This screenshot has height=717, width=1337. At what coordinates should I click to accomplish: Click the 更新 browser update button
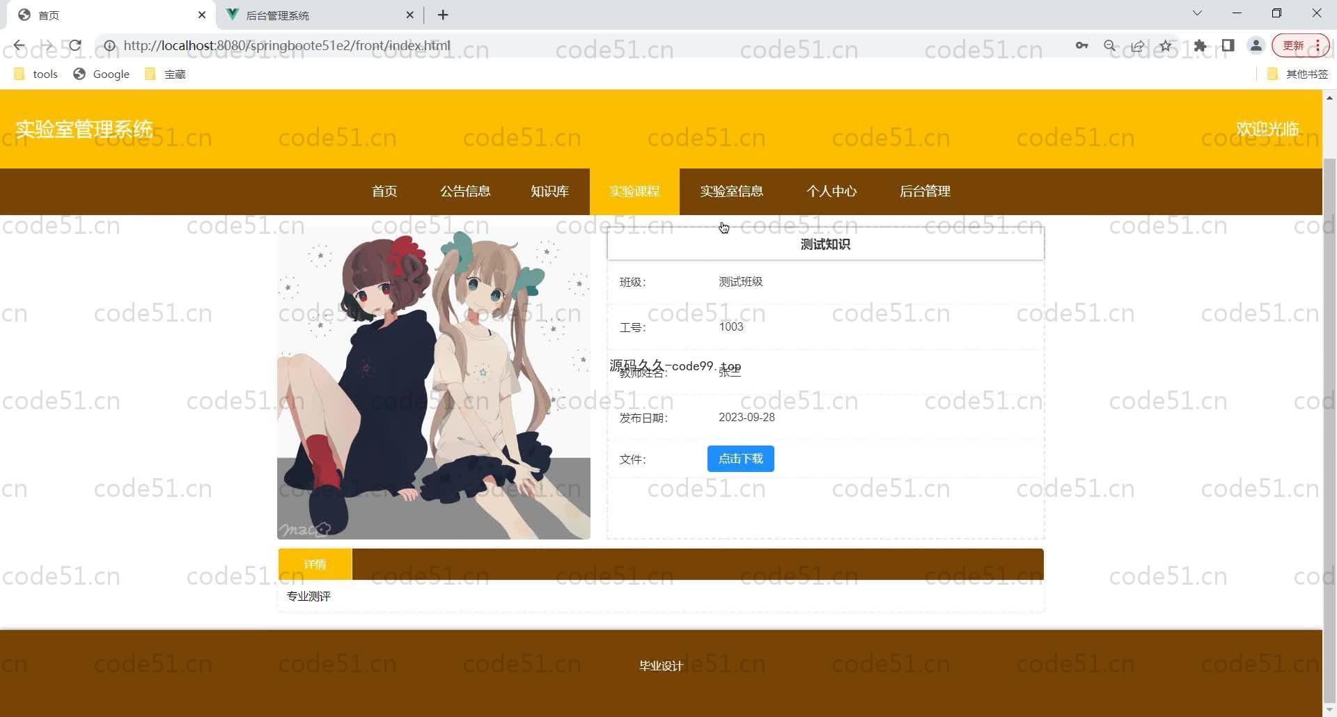point(1300,46)
